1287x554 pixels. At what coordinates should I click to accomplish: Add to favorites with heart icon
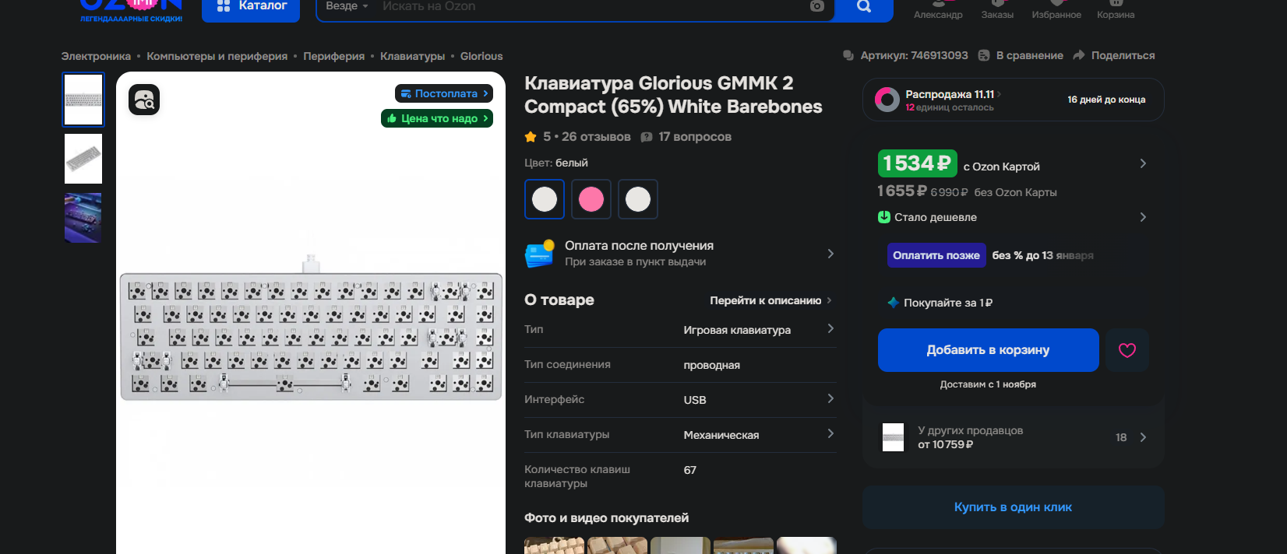pyautogui.click(x=1127, y=350)
